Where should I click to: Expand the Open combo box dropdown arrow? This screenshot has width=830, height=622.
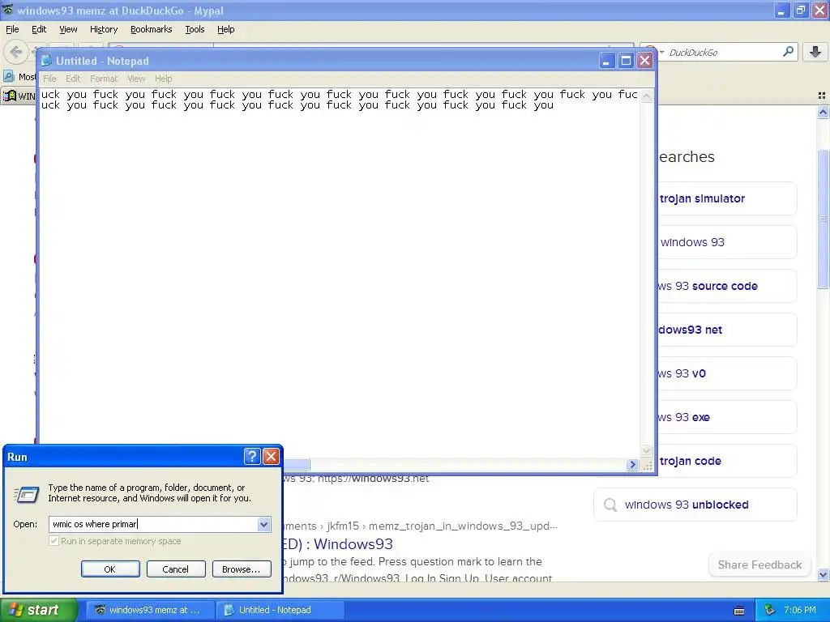263,524
